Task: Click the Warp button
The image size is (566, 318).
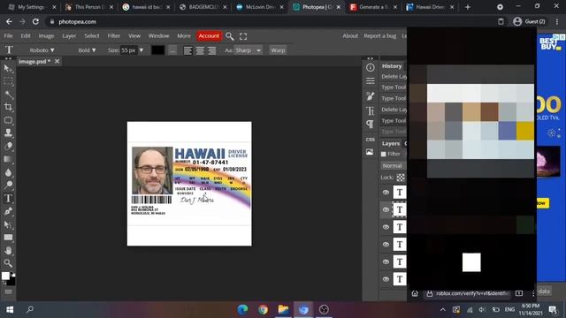Action: 278,50
